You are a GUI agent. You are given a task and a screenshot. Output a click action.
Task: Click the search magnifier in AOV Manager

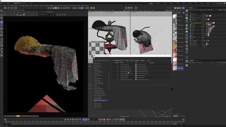pos(108,61)
